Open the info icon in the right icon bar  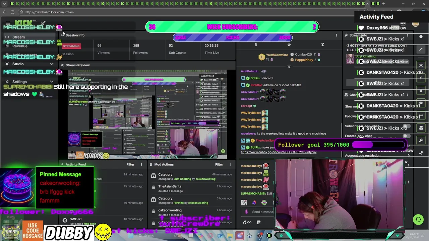421,36
